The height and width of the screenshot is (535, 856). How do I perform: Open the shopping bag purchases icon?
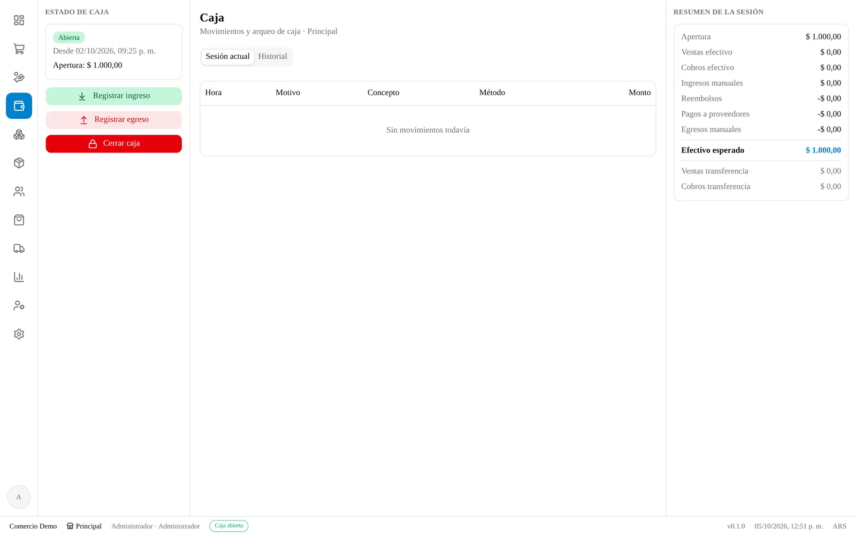point(19,220)
